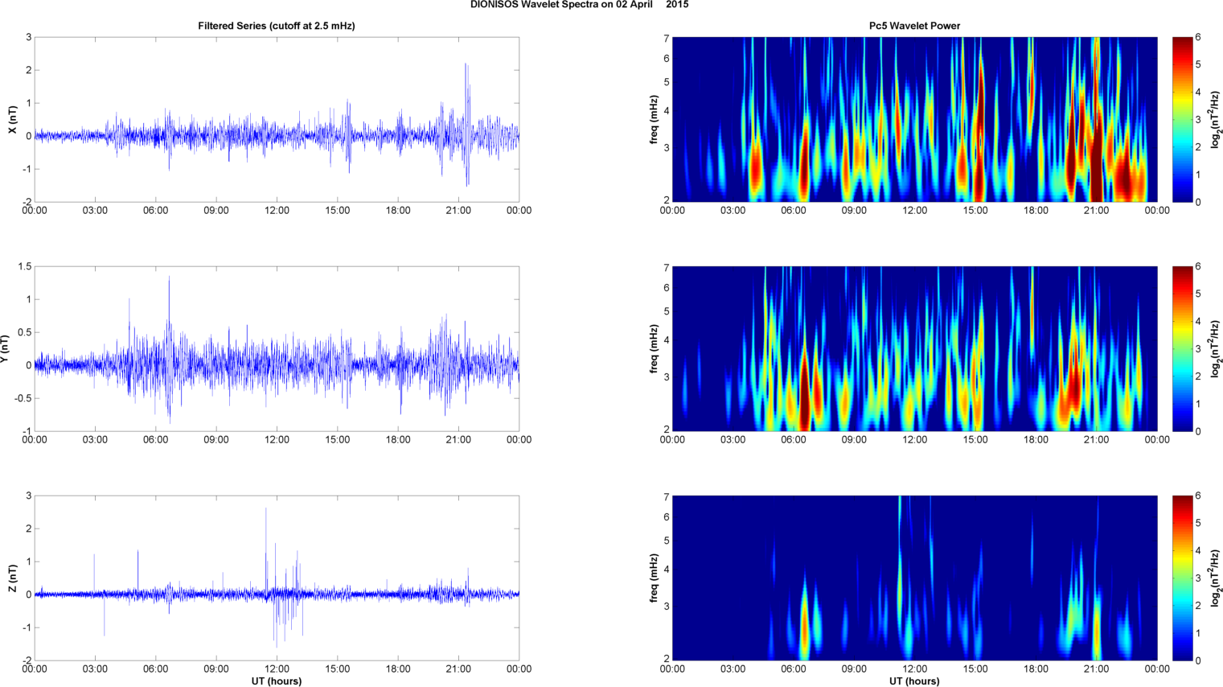Select the X component filtered series plot
The image size is (1223, 687).
click(277, 119)
